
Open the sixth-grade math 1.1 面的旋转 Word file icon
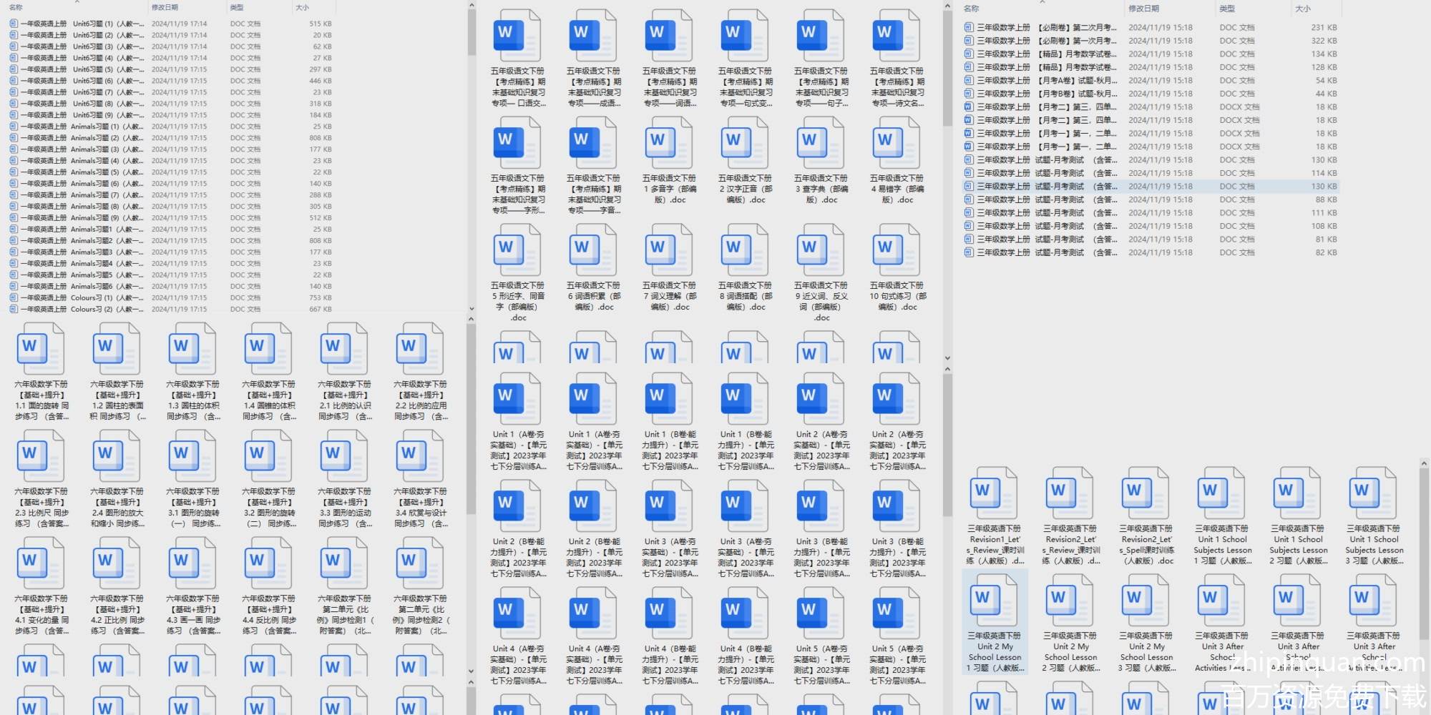tap(41, 348)
